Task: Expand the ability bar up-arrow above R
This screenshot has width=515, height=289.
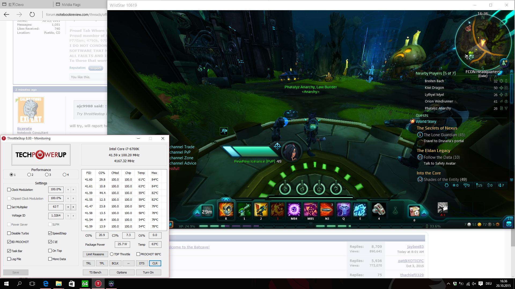Action: coord(226,199)
